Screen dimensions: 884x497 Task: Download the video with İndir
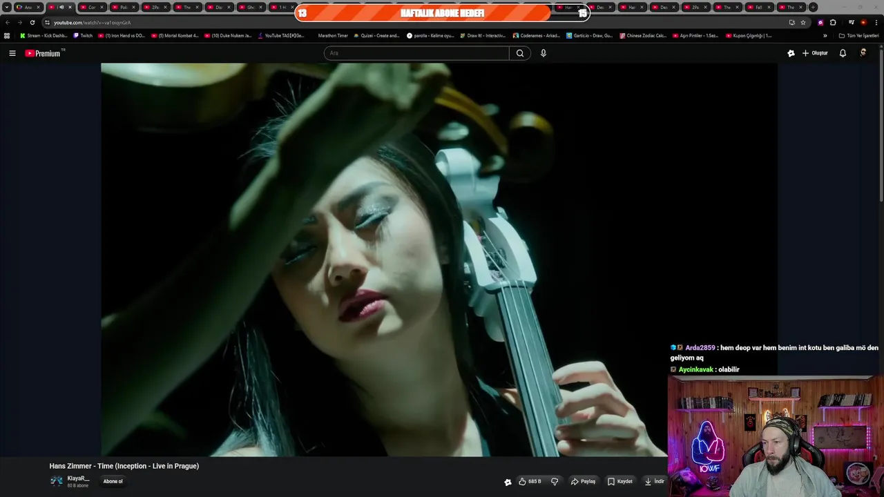[x=655, y=482]
